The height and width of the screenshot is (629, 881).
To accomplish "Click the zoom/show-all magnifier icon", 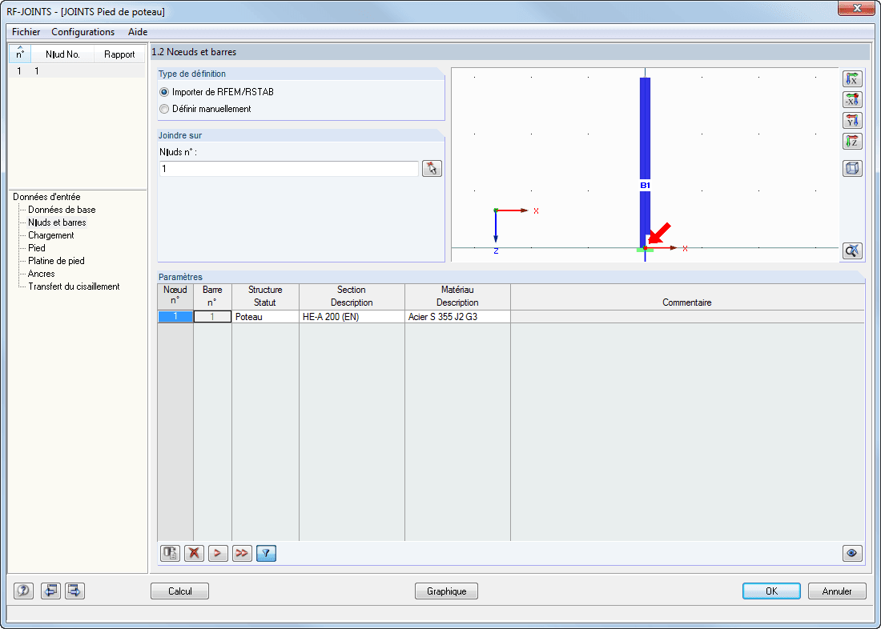I will (x=852, y=250).
